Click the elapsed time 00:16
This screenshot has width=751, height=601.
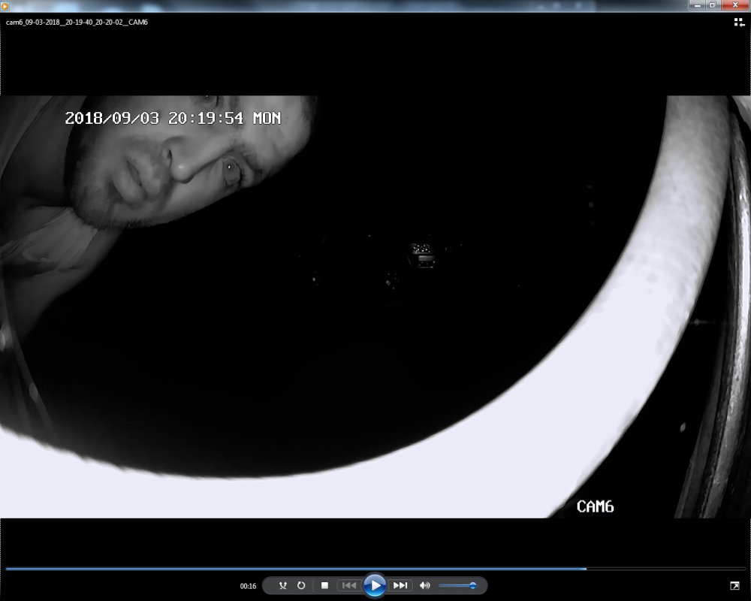click(x=248, y=586)
